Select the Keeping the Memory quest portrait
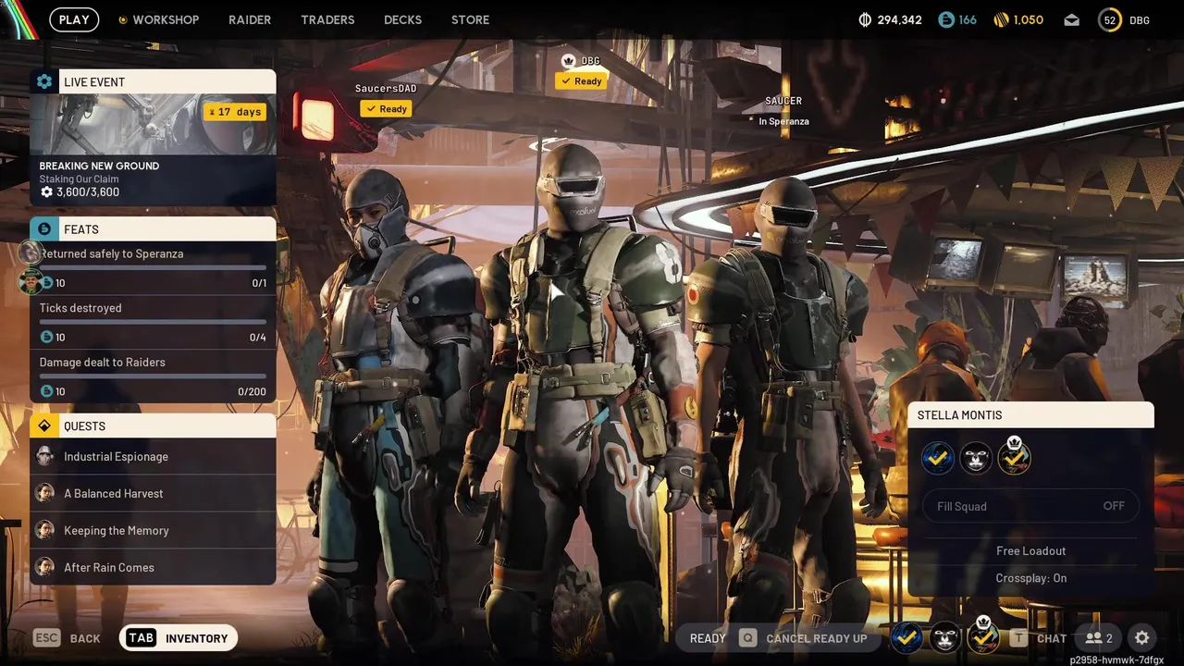This screenshot has height=666, width=1184. click(x=44, y=530)
